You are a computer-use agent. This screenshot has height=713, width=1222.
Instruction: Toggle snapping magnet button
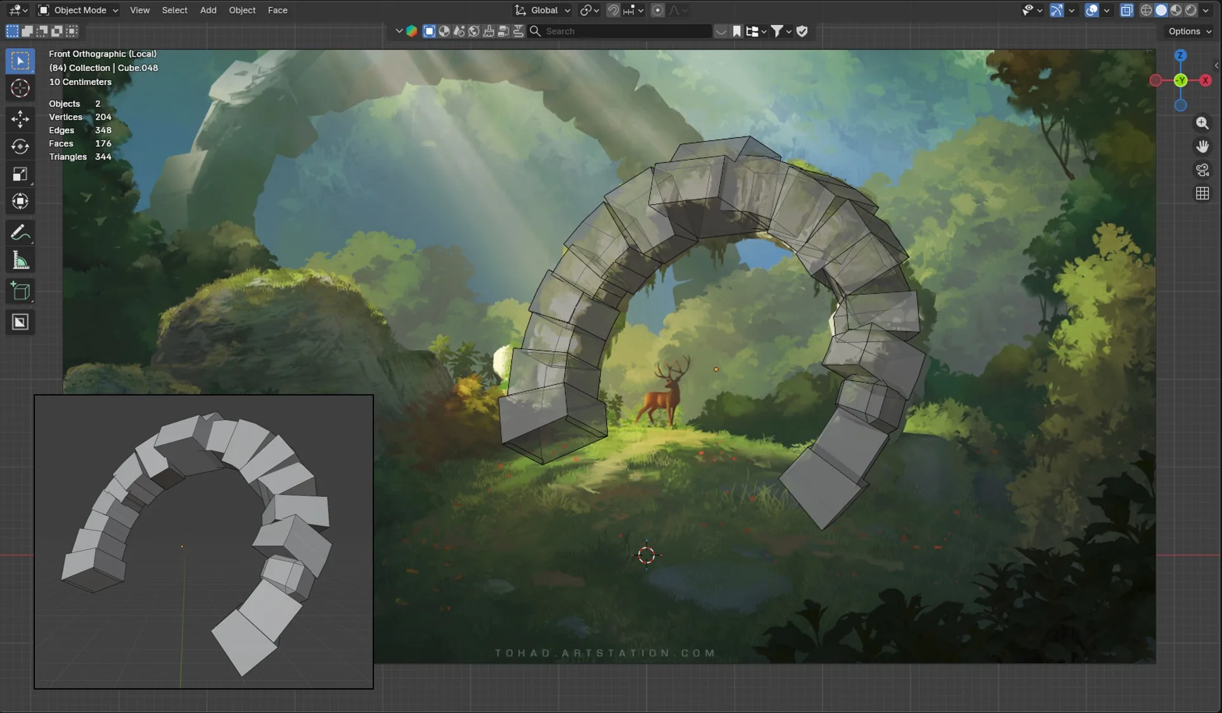(613, 10)
